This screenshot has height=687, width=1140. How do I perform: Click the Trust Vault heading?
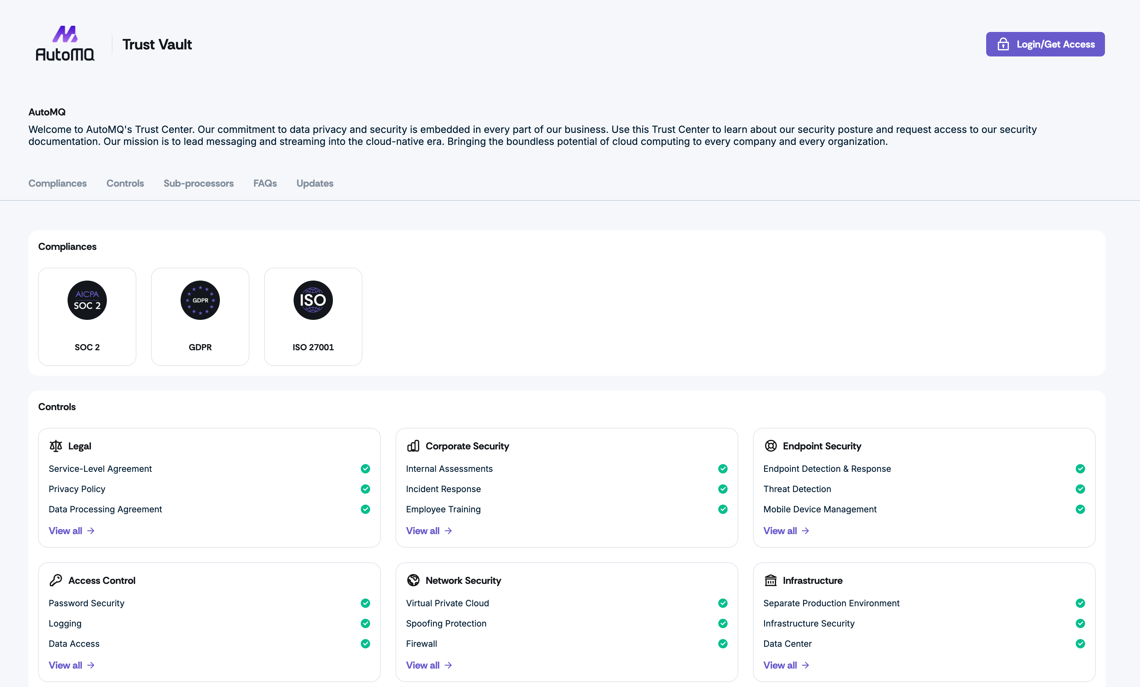pos(157,45)
